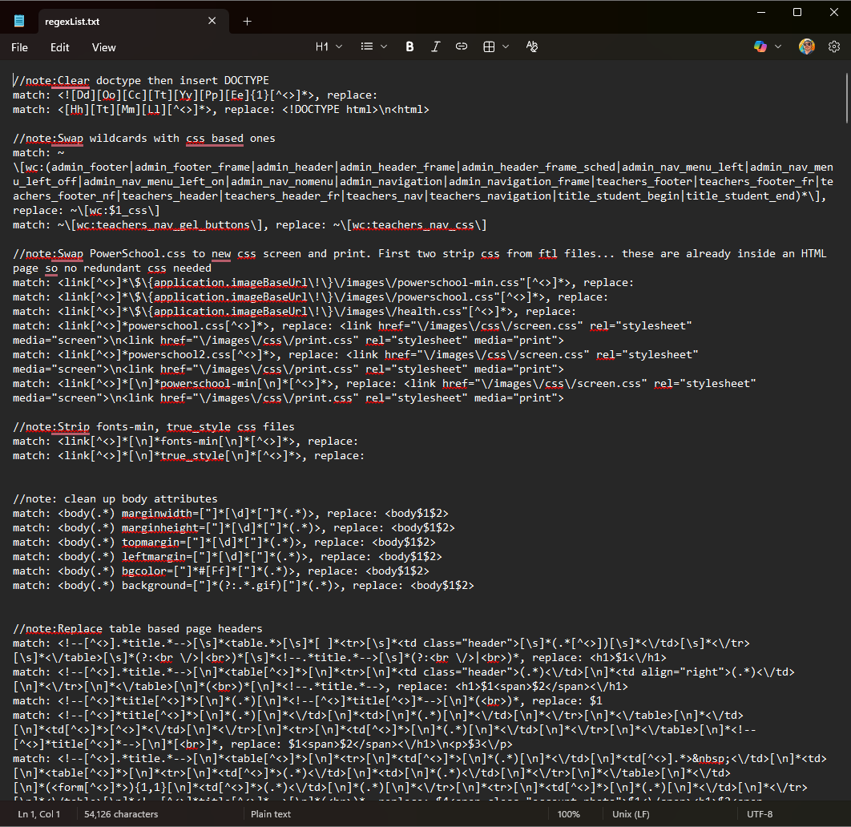Expand the table options dropdown arrow
Image resolution: width=851 pixels, height=827 pixels.
point(506,47)
